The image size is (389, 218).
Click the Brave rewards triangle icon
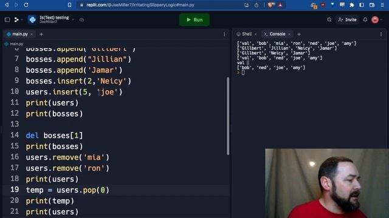(x=280, y=5)
